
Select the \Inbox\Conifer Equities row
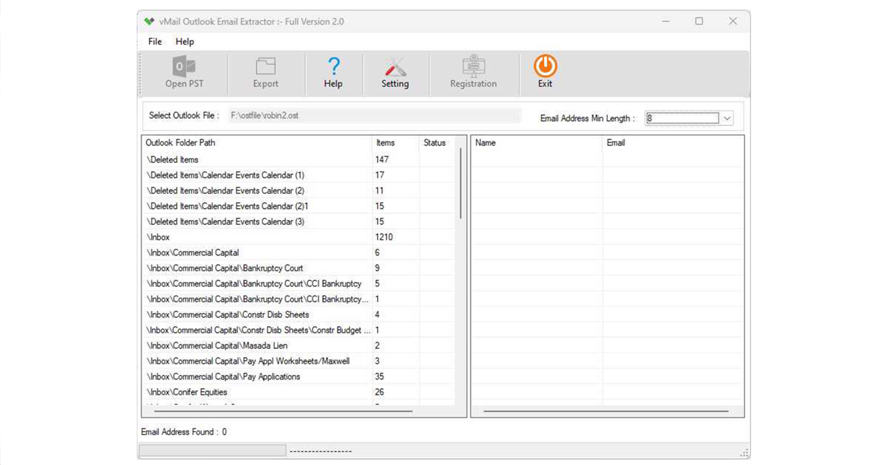[298, 392]
